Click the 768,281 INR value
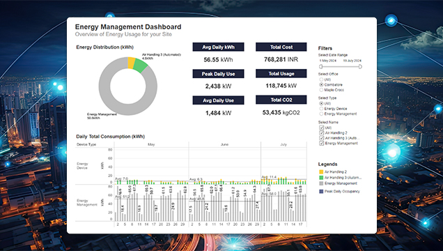Screen dimensions: 443x251 pos(281,59)
